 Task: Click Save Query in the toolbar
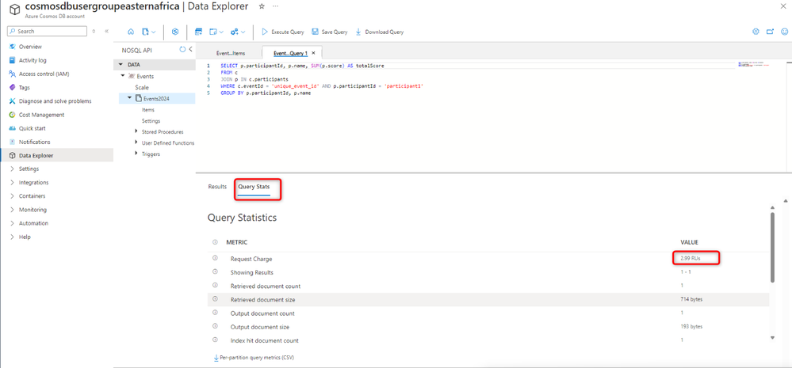329,32
